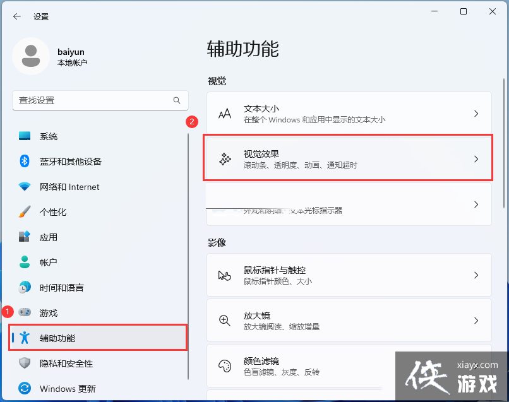Click the 游戏 Xbox icon in sidebar
Screen dimensions: 509x402
(x=24, y=312)
